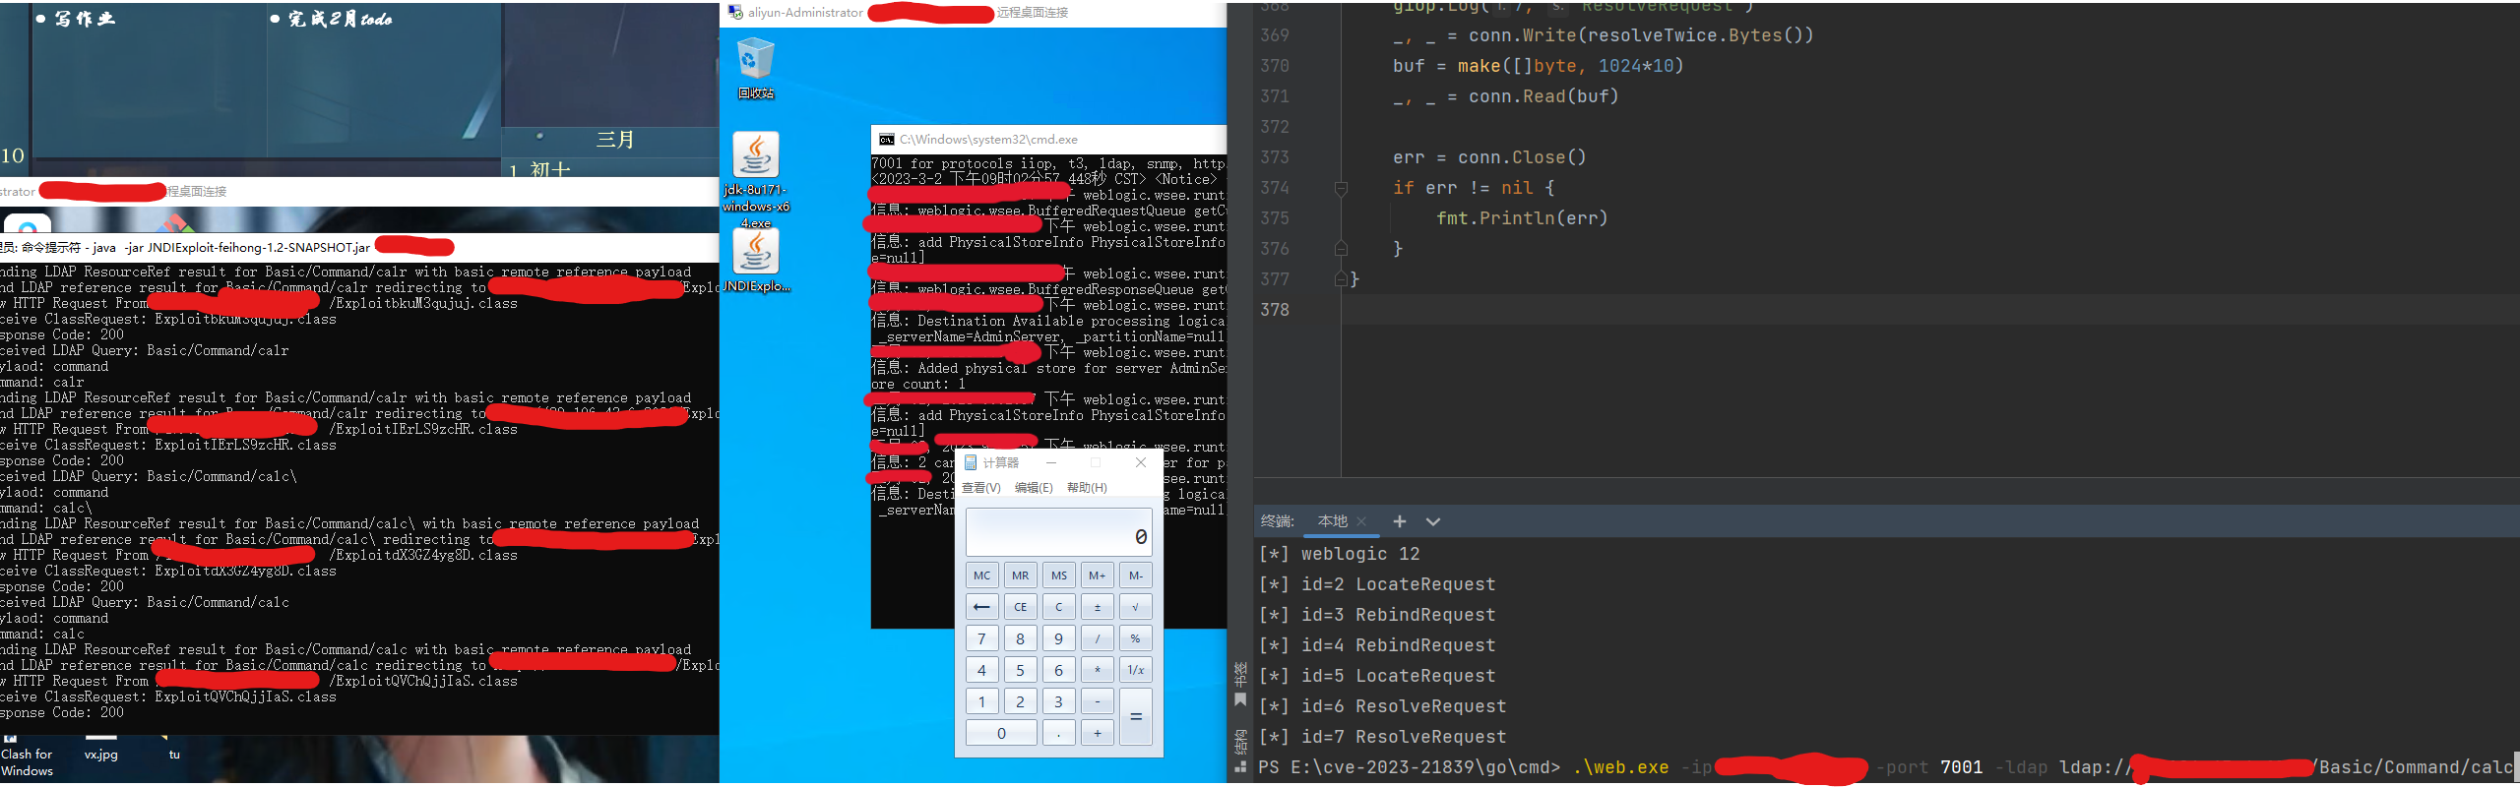
Task: Click digit 4 on the calculator
Action: pos(981,670)
